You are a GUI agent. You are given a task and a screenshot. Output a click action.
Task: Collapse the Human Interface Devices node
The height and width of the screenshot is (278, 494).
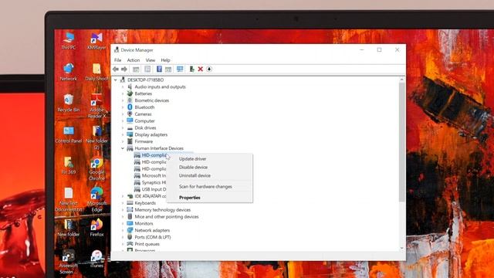pyautogui.click(x=123, y=148)
